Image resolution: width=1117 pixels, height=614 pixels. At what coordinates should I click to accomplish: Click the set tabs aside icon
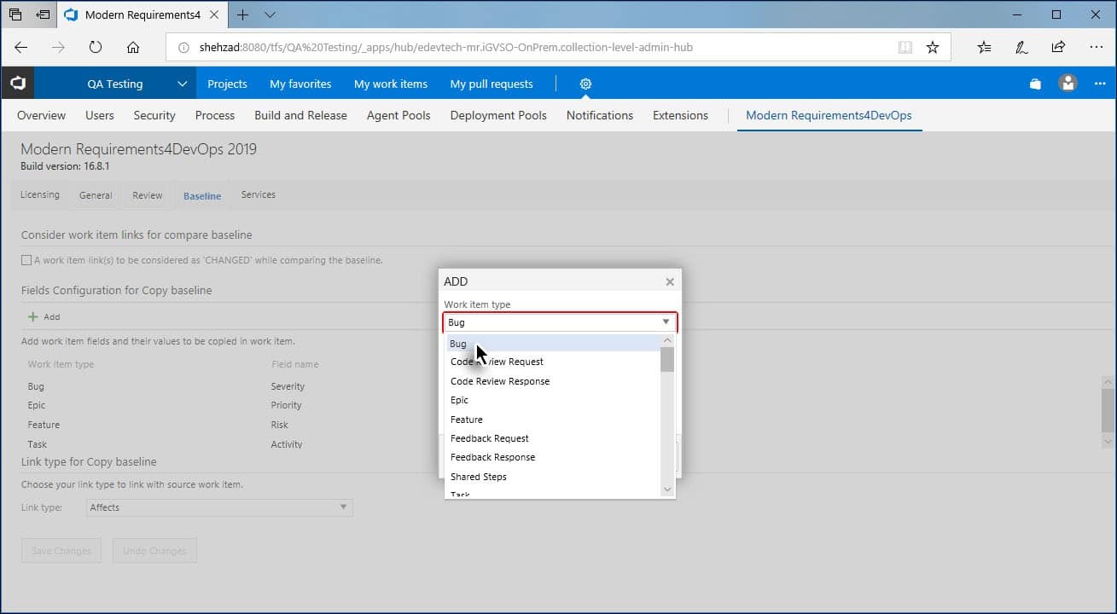43,14
